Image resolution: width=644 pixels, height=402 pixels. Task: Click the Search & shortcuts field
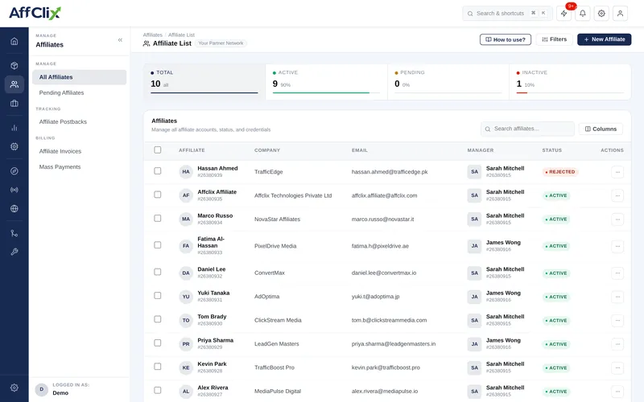507,13
